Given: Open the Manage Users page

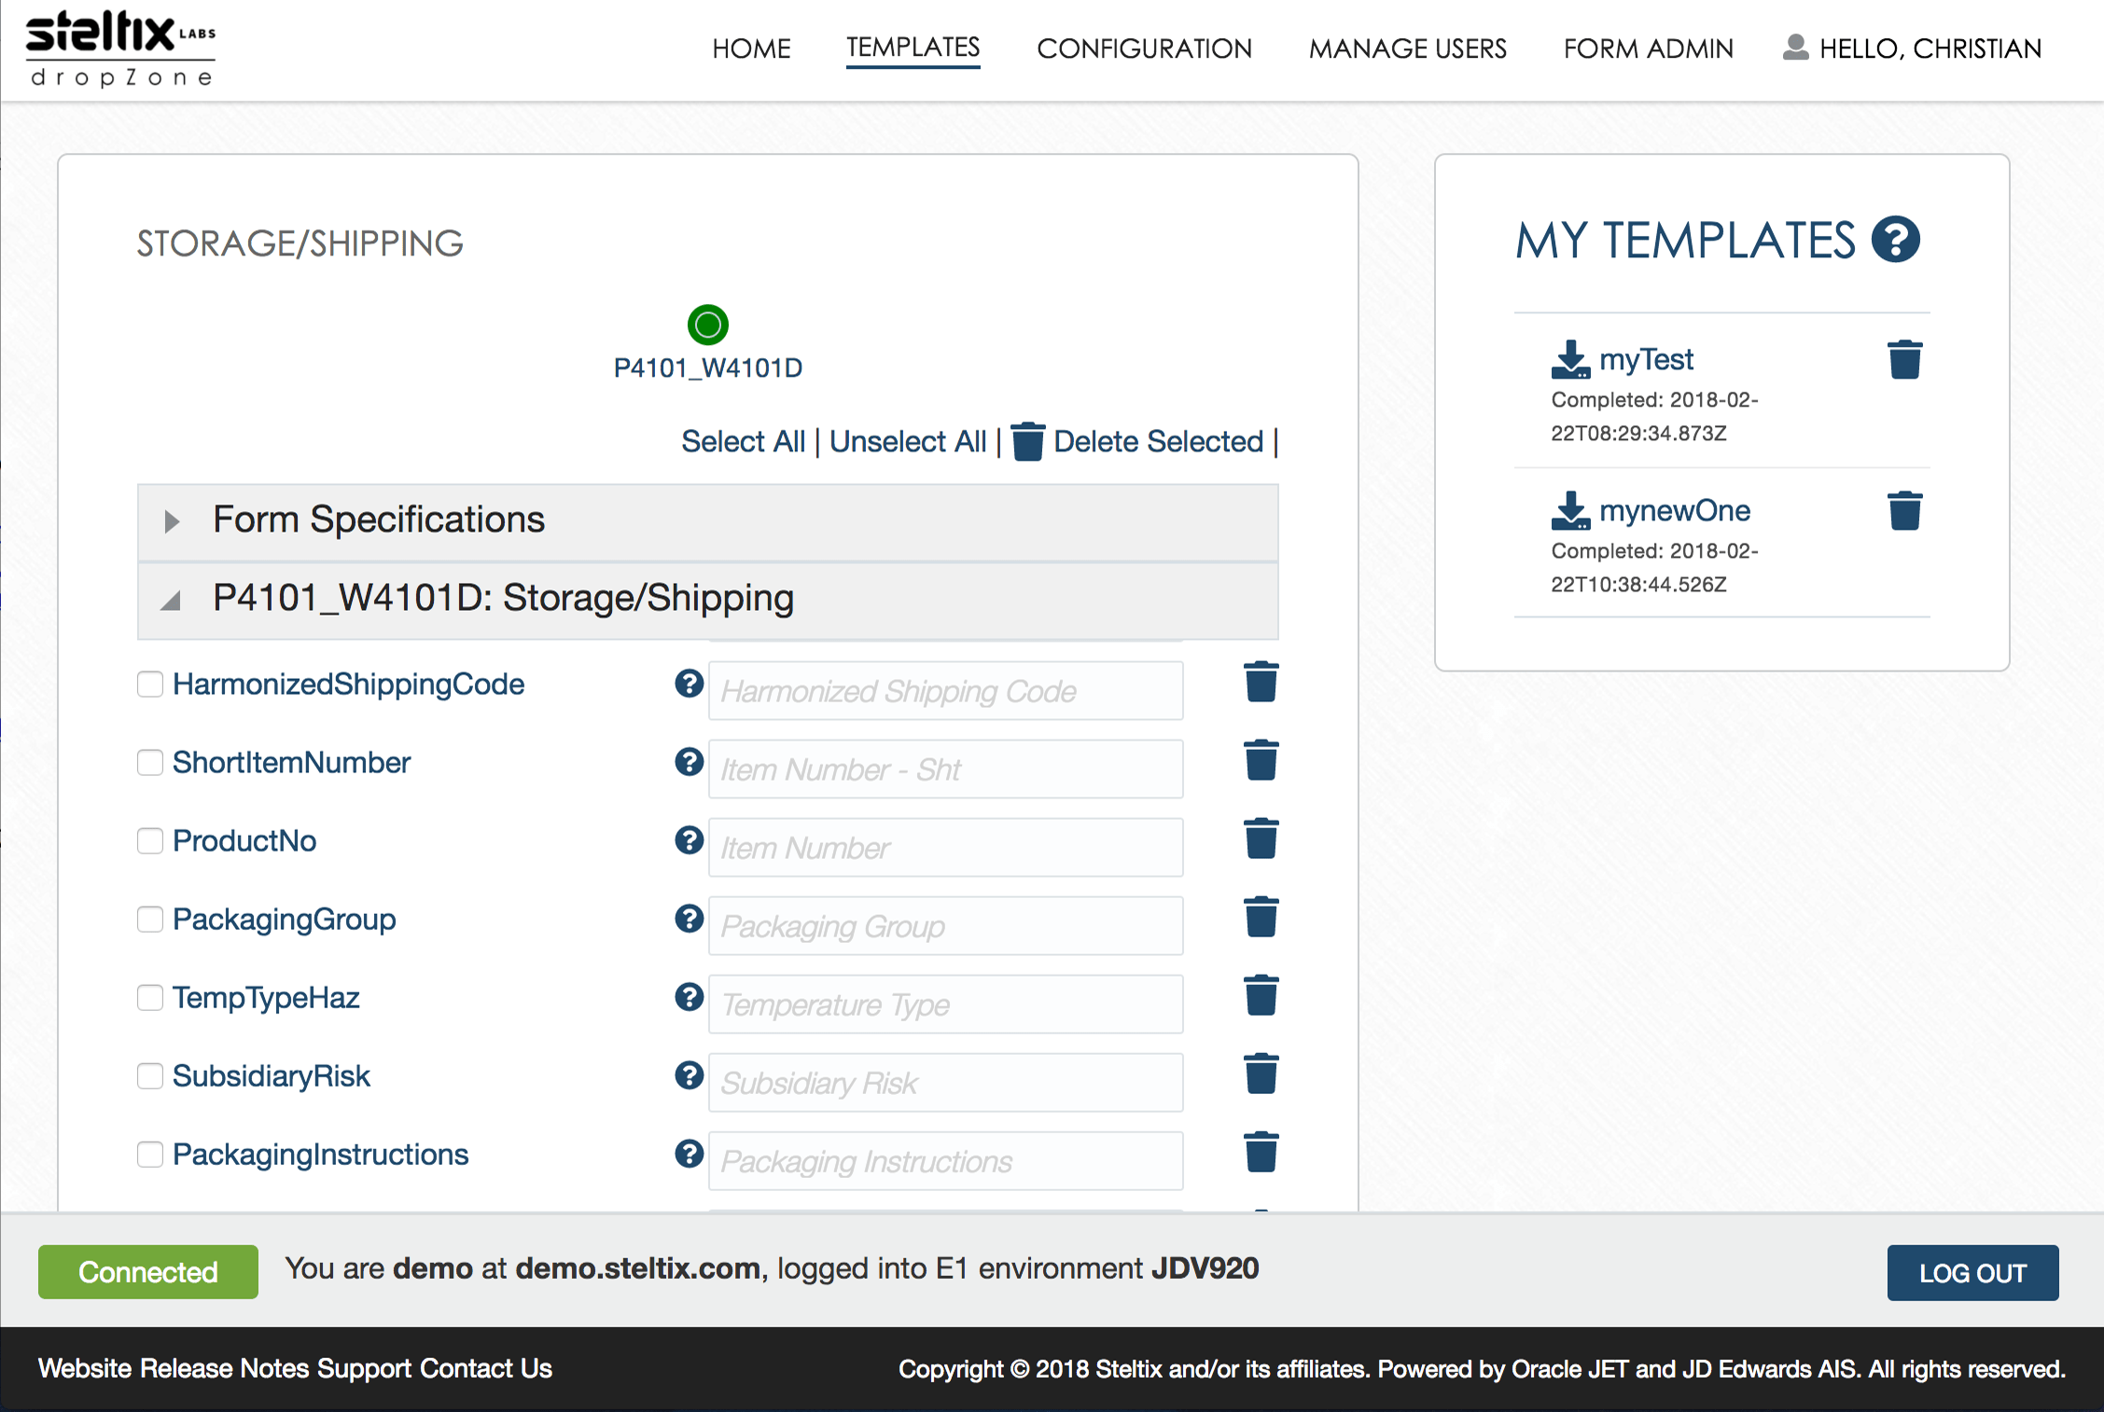Looking at the screenshot, I should [1407, 48].
